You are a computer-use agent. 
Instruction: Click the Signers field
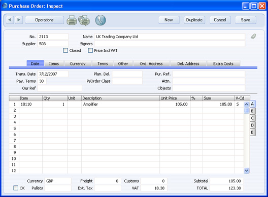point(170,44)
